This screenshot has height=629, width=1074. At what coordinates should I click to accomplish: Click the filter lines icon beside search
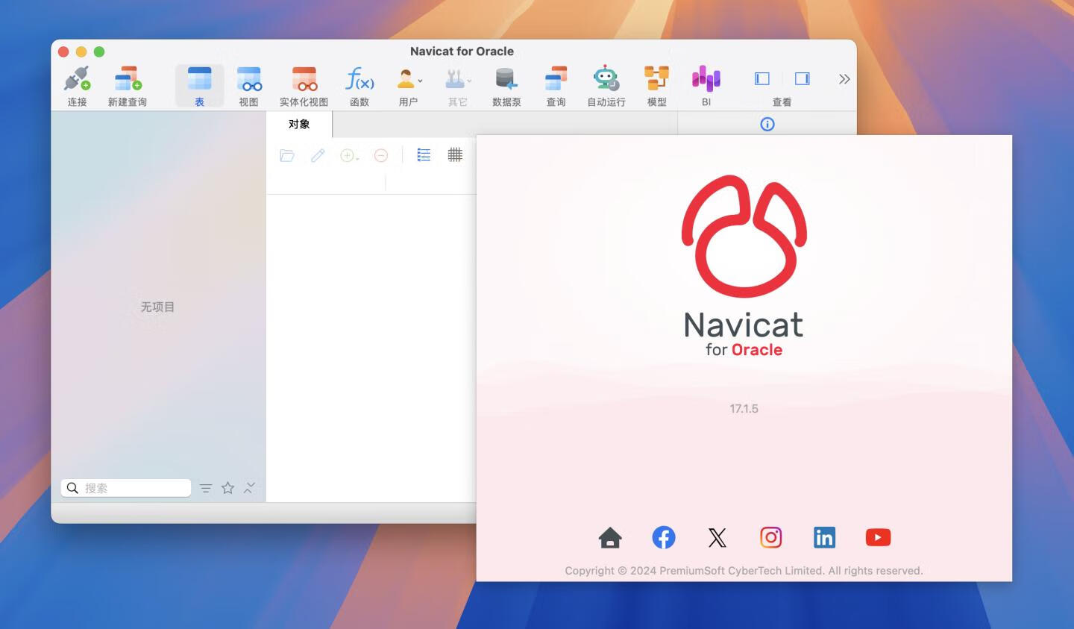[x=206, y=488]
